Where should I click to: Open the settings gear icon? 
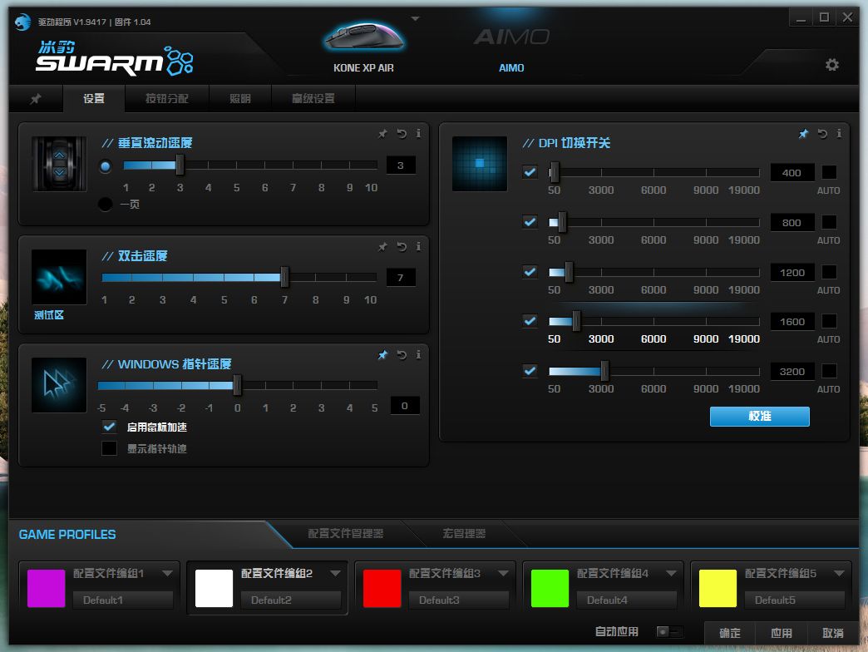pyautogui.click(x=831, y=65)
